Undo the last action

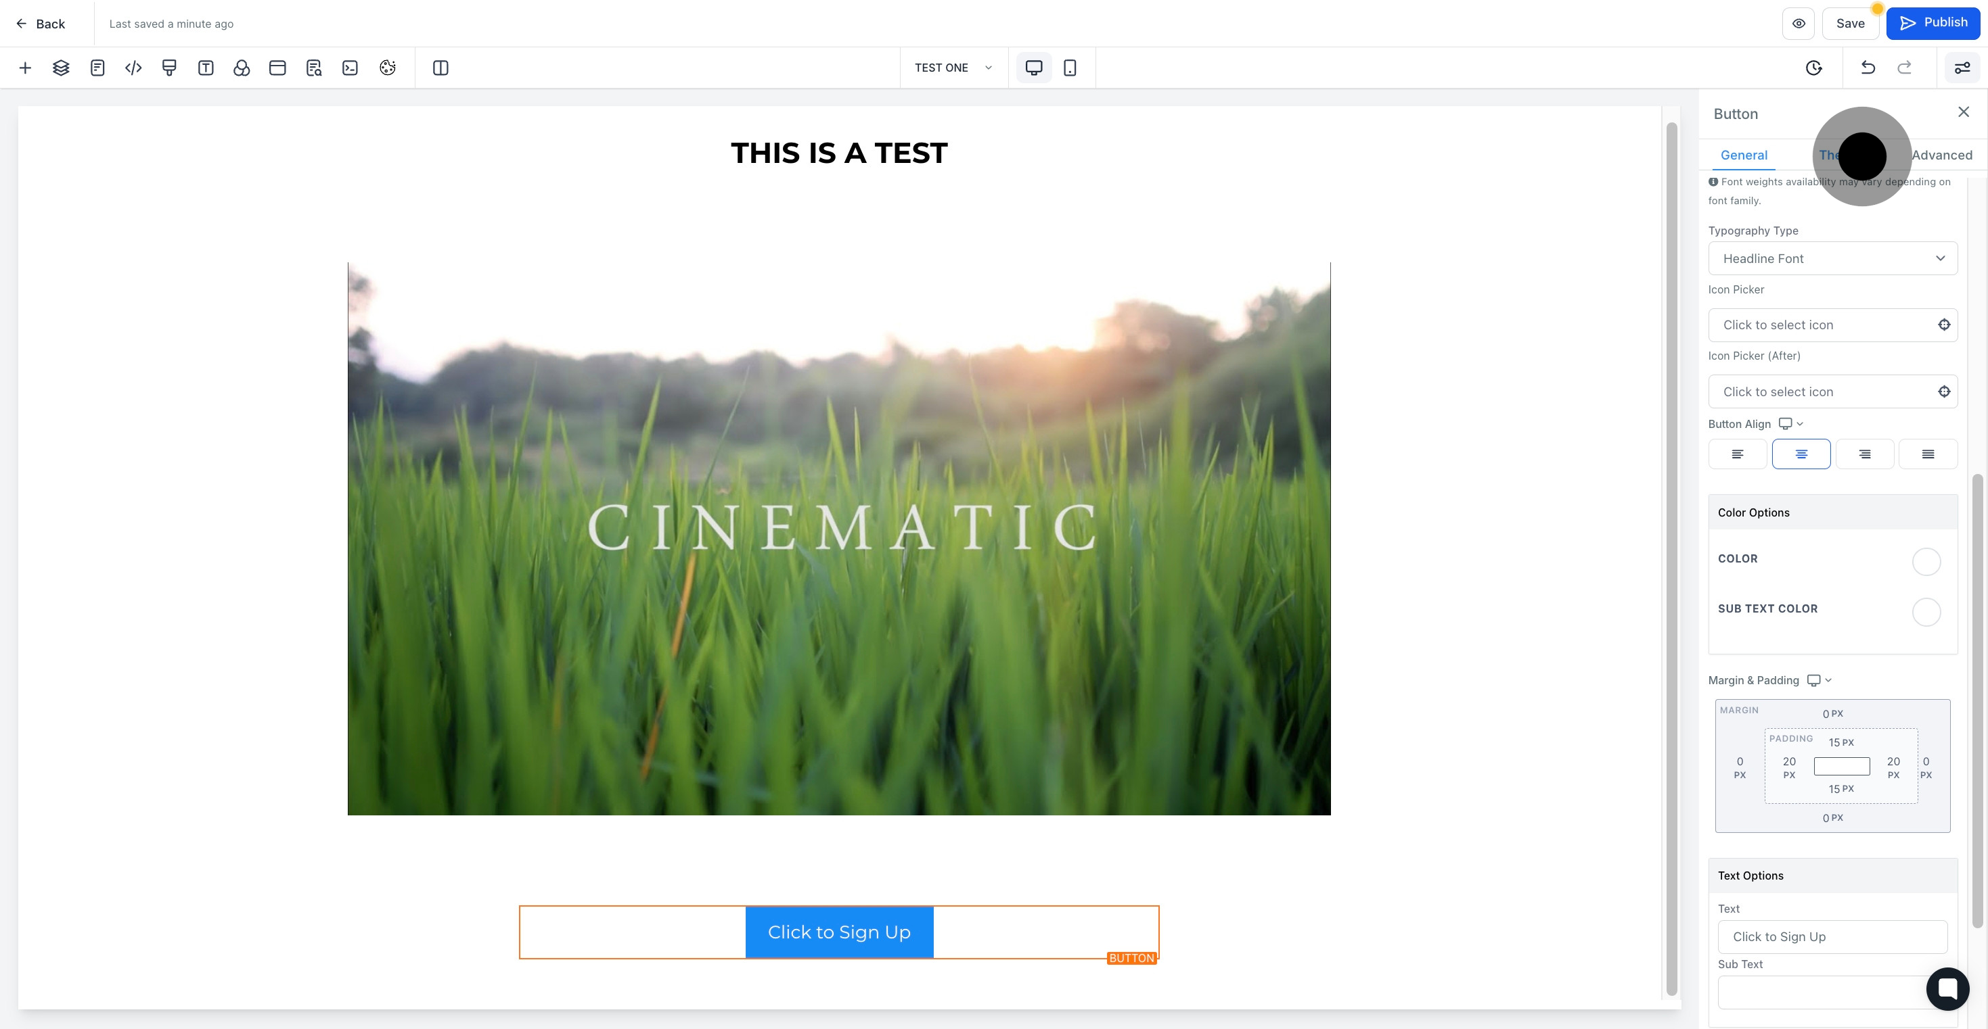[x=1868, y=68]
